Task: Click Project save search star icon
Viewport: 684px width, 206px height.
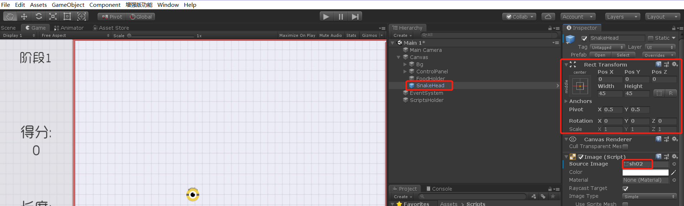Action: [x=553, y=196]
